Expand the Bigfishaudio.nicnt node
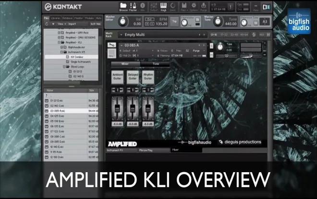 (61, 47)
